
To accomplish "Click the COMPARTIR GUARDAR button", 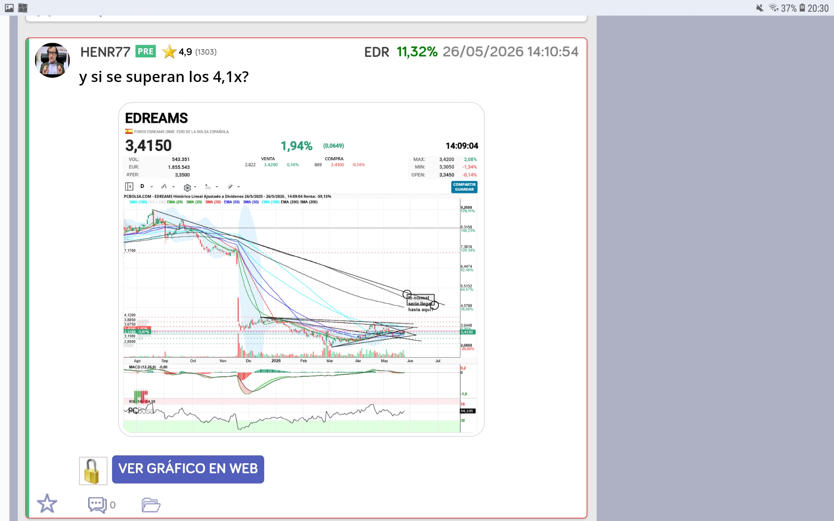I will pyautogui.click(x=464, y=187).
